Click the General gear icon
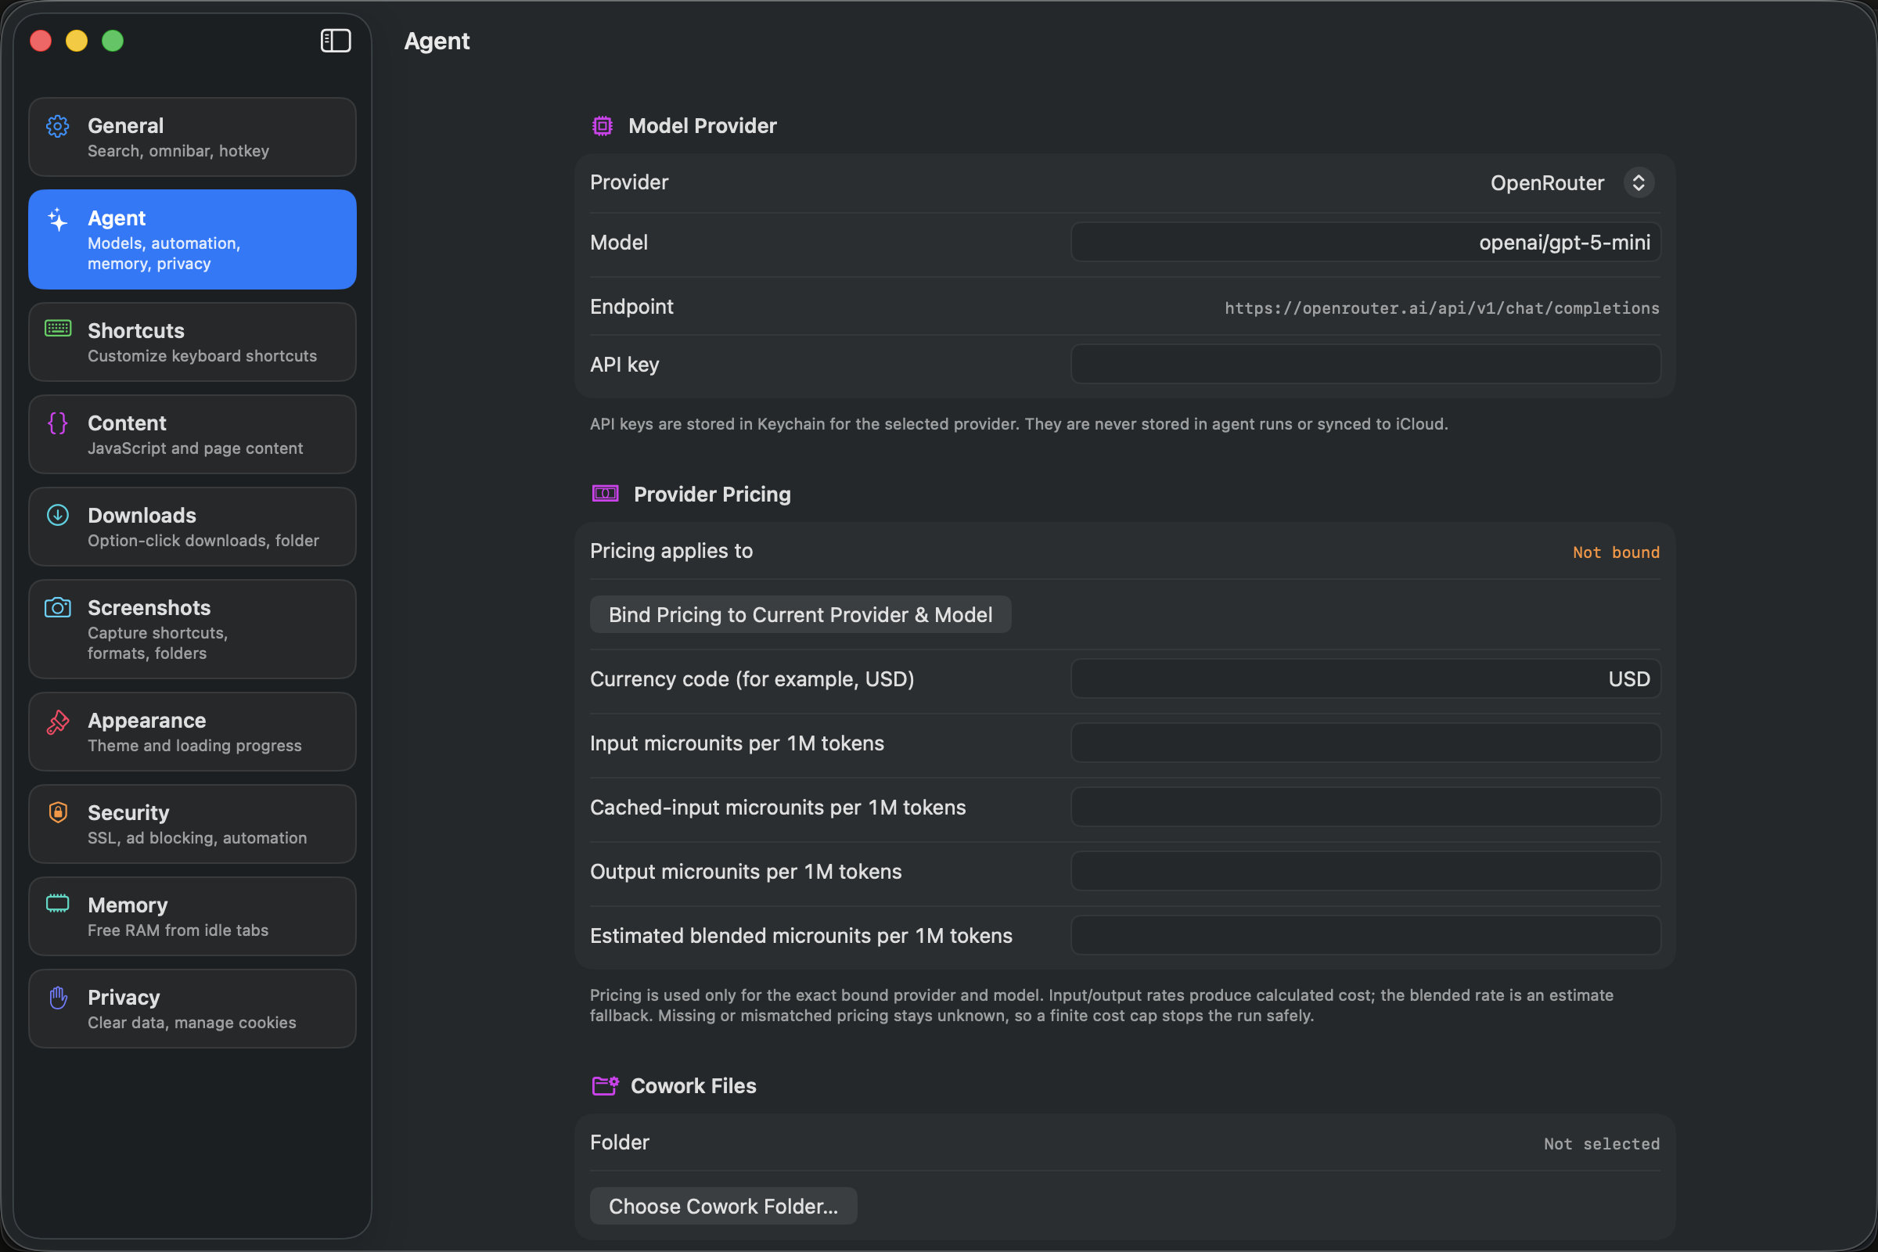This screenshot has width=1878, height=1252. (x=57, y=126)
